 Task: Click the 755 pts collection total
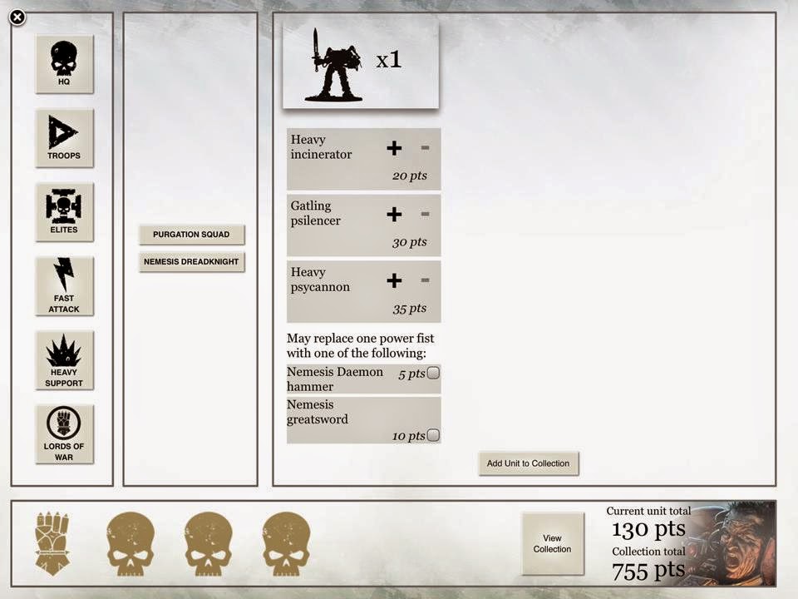click(x=648, y=571)
